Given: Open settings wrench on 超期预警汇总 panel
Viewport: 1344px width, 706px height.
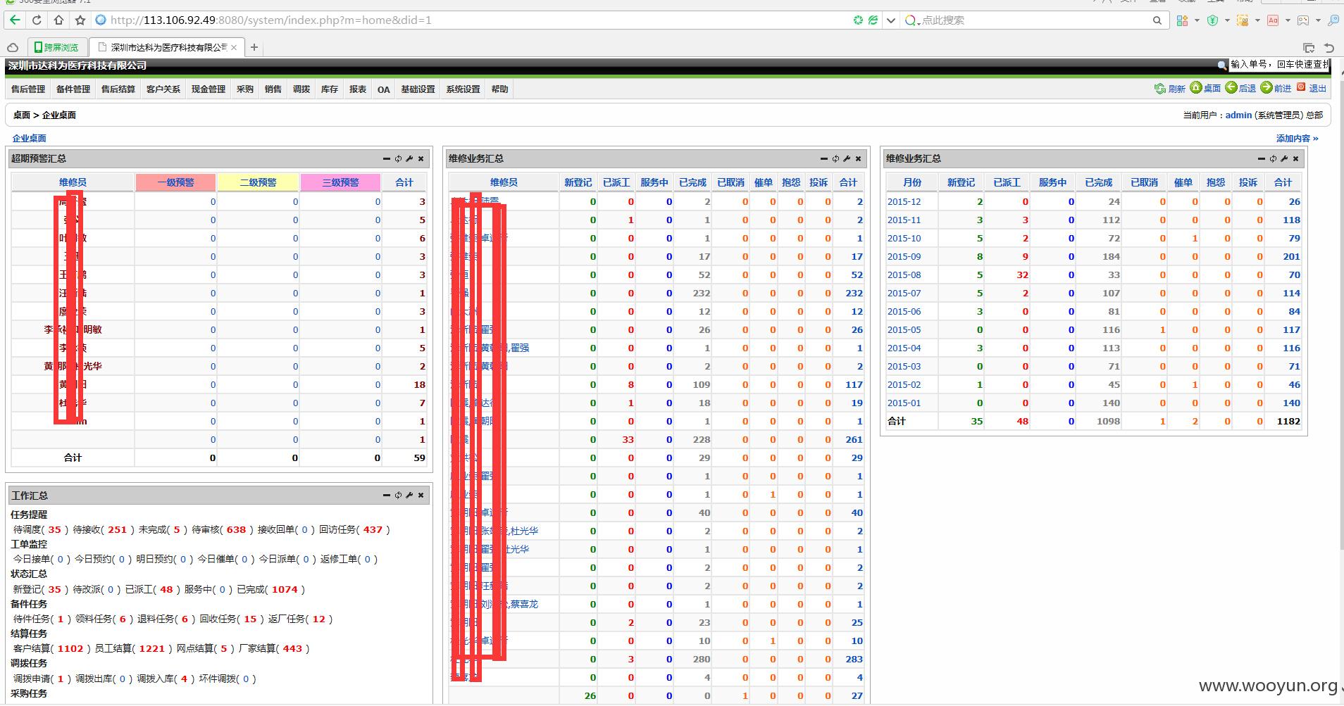Looking at the screenshot, I should [x=409, y=158].
